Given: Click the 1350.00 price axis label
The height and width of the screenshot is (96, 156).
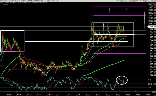Looking at the screenshot, I should pyautogui.click(x=152, y=61).
